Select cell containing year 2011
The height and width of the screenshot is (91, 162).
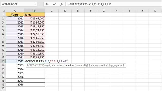tap(15, 18)
